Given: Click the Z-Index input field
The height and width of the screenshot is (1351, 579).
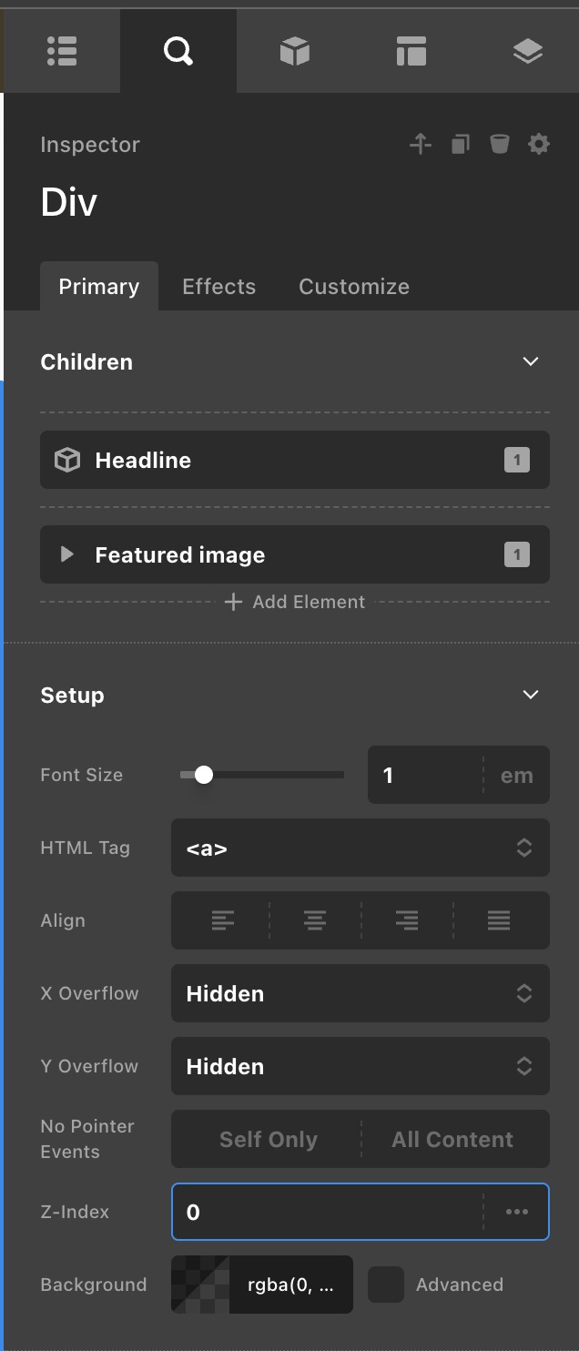Looking at the screenshot, I should [328, 1212].
